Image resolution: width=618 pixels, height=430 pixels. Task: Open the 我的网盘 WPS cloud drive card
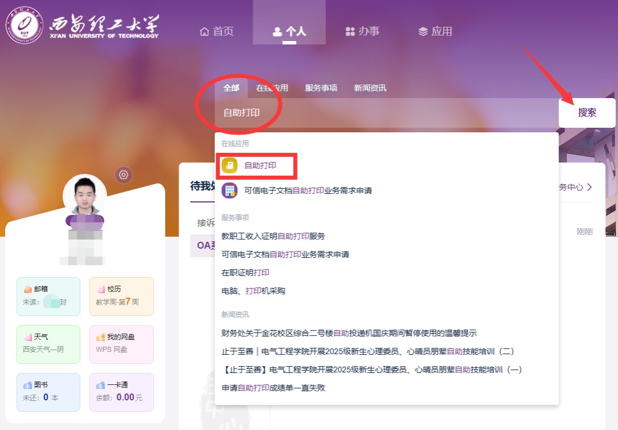[x=121, y=344]
